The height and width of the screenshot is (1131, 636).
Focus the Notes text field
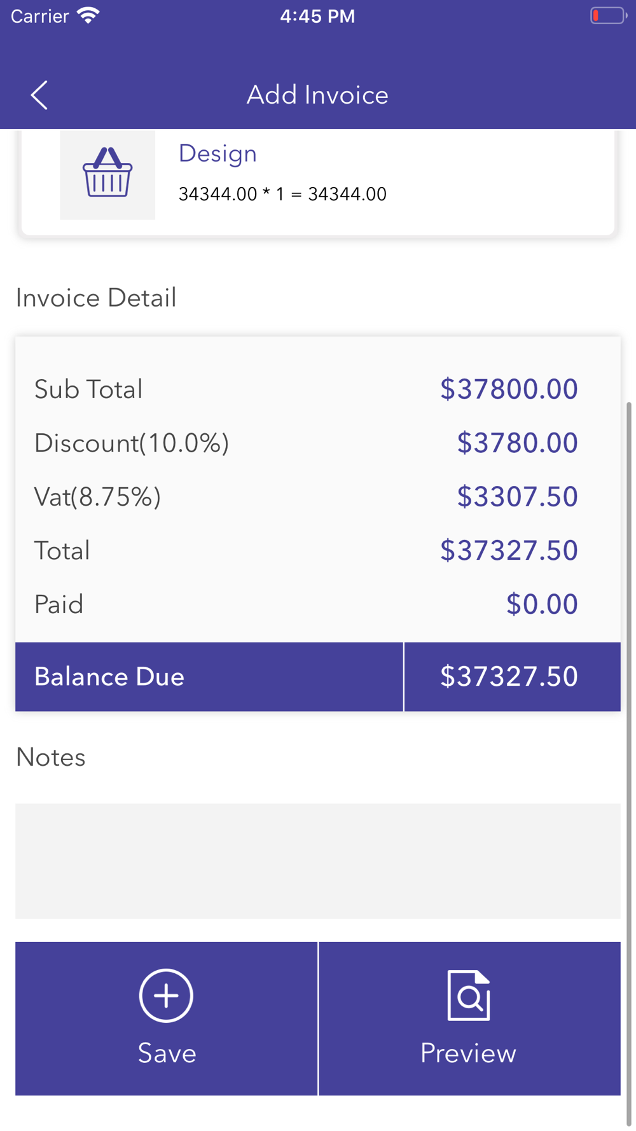pyautogui.click(x=318, y=861)
